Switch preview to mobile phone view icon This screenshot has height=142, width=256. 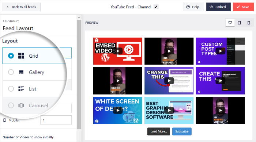pyautogui.click(x=248, y=23)
